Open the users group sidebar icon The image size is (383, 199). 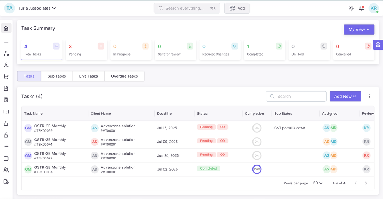(6, 170)
